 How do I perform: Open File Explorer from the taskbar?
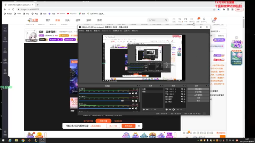coord(17,140)
